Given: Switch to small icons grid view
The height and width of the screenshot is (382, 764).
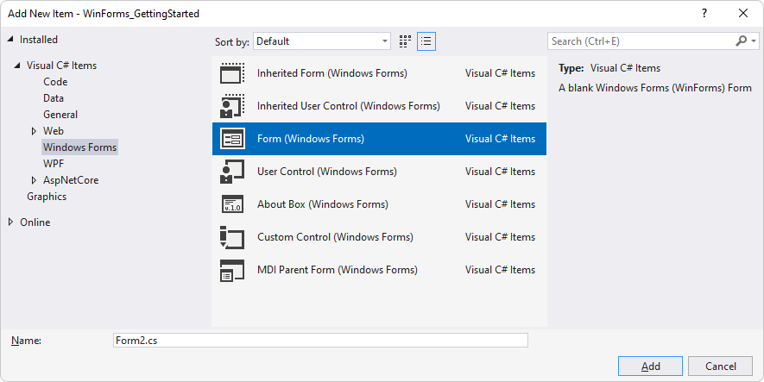Looking at the screenshot, I should tap(406, 41).
